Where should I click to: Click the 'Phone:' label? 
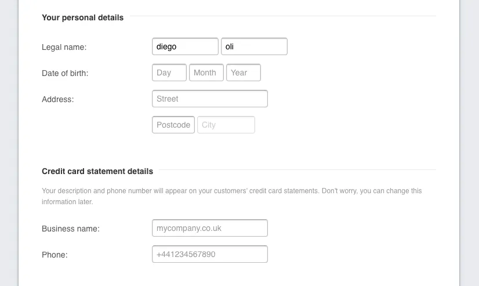[55, 255]
